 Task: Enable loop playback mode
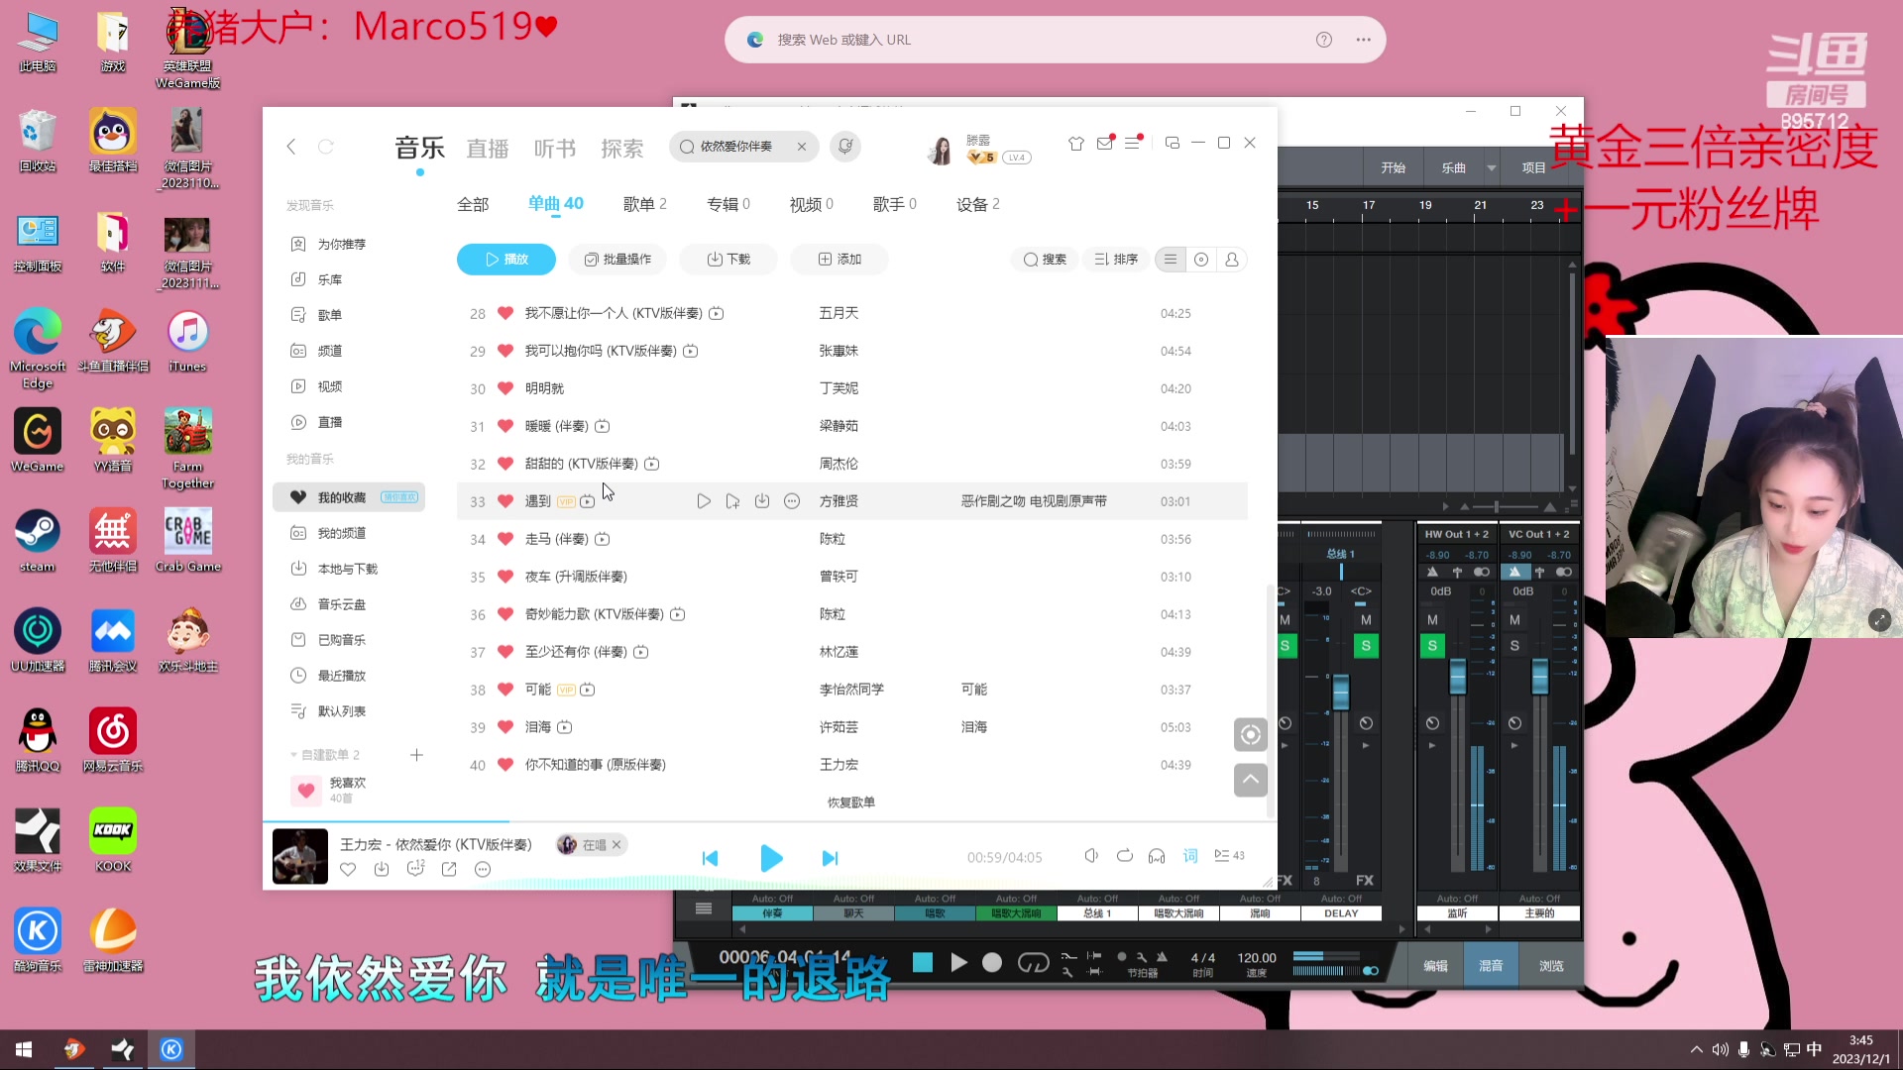tap(1125, 856)
